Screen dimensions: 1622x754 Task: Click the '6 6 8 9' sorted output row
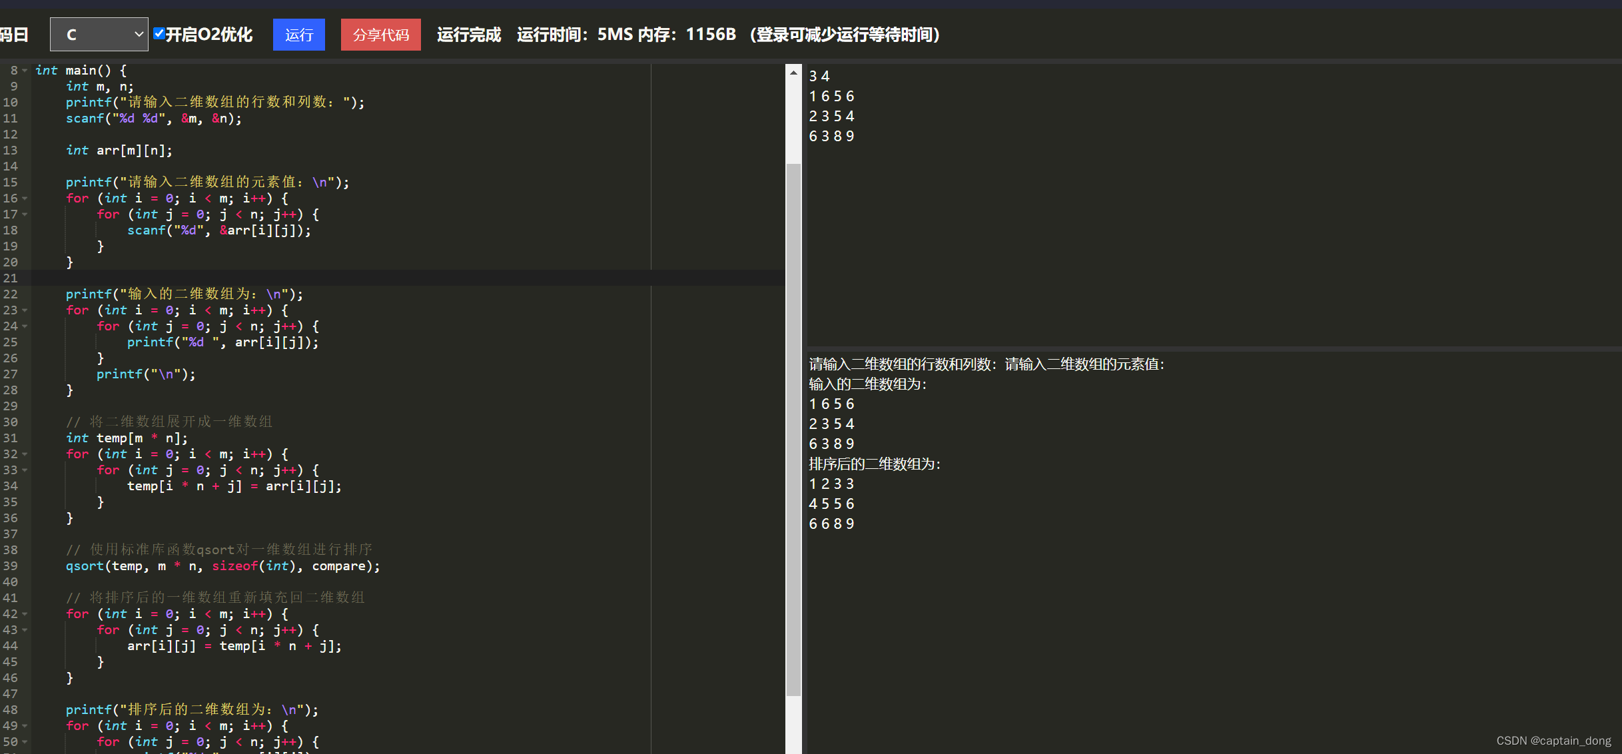831,524
